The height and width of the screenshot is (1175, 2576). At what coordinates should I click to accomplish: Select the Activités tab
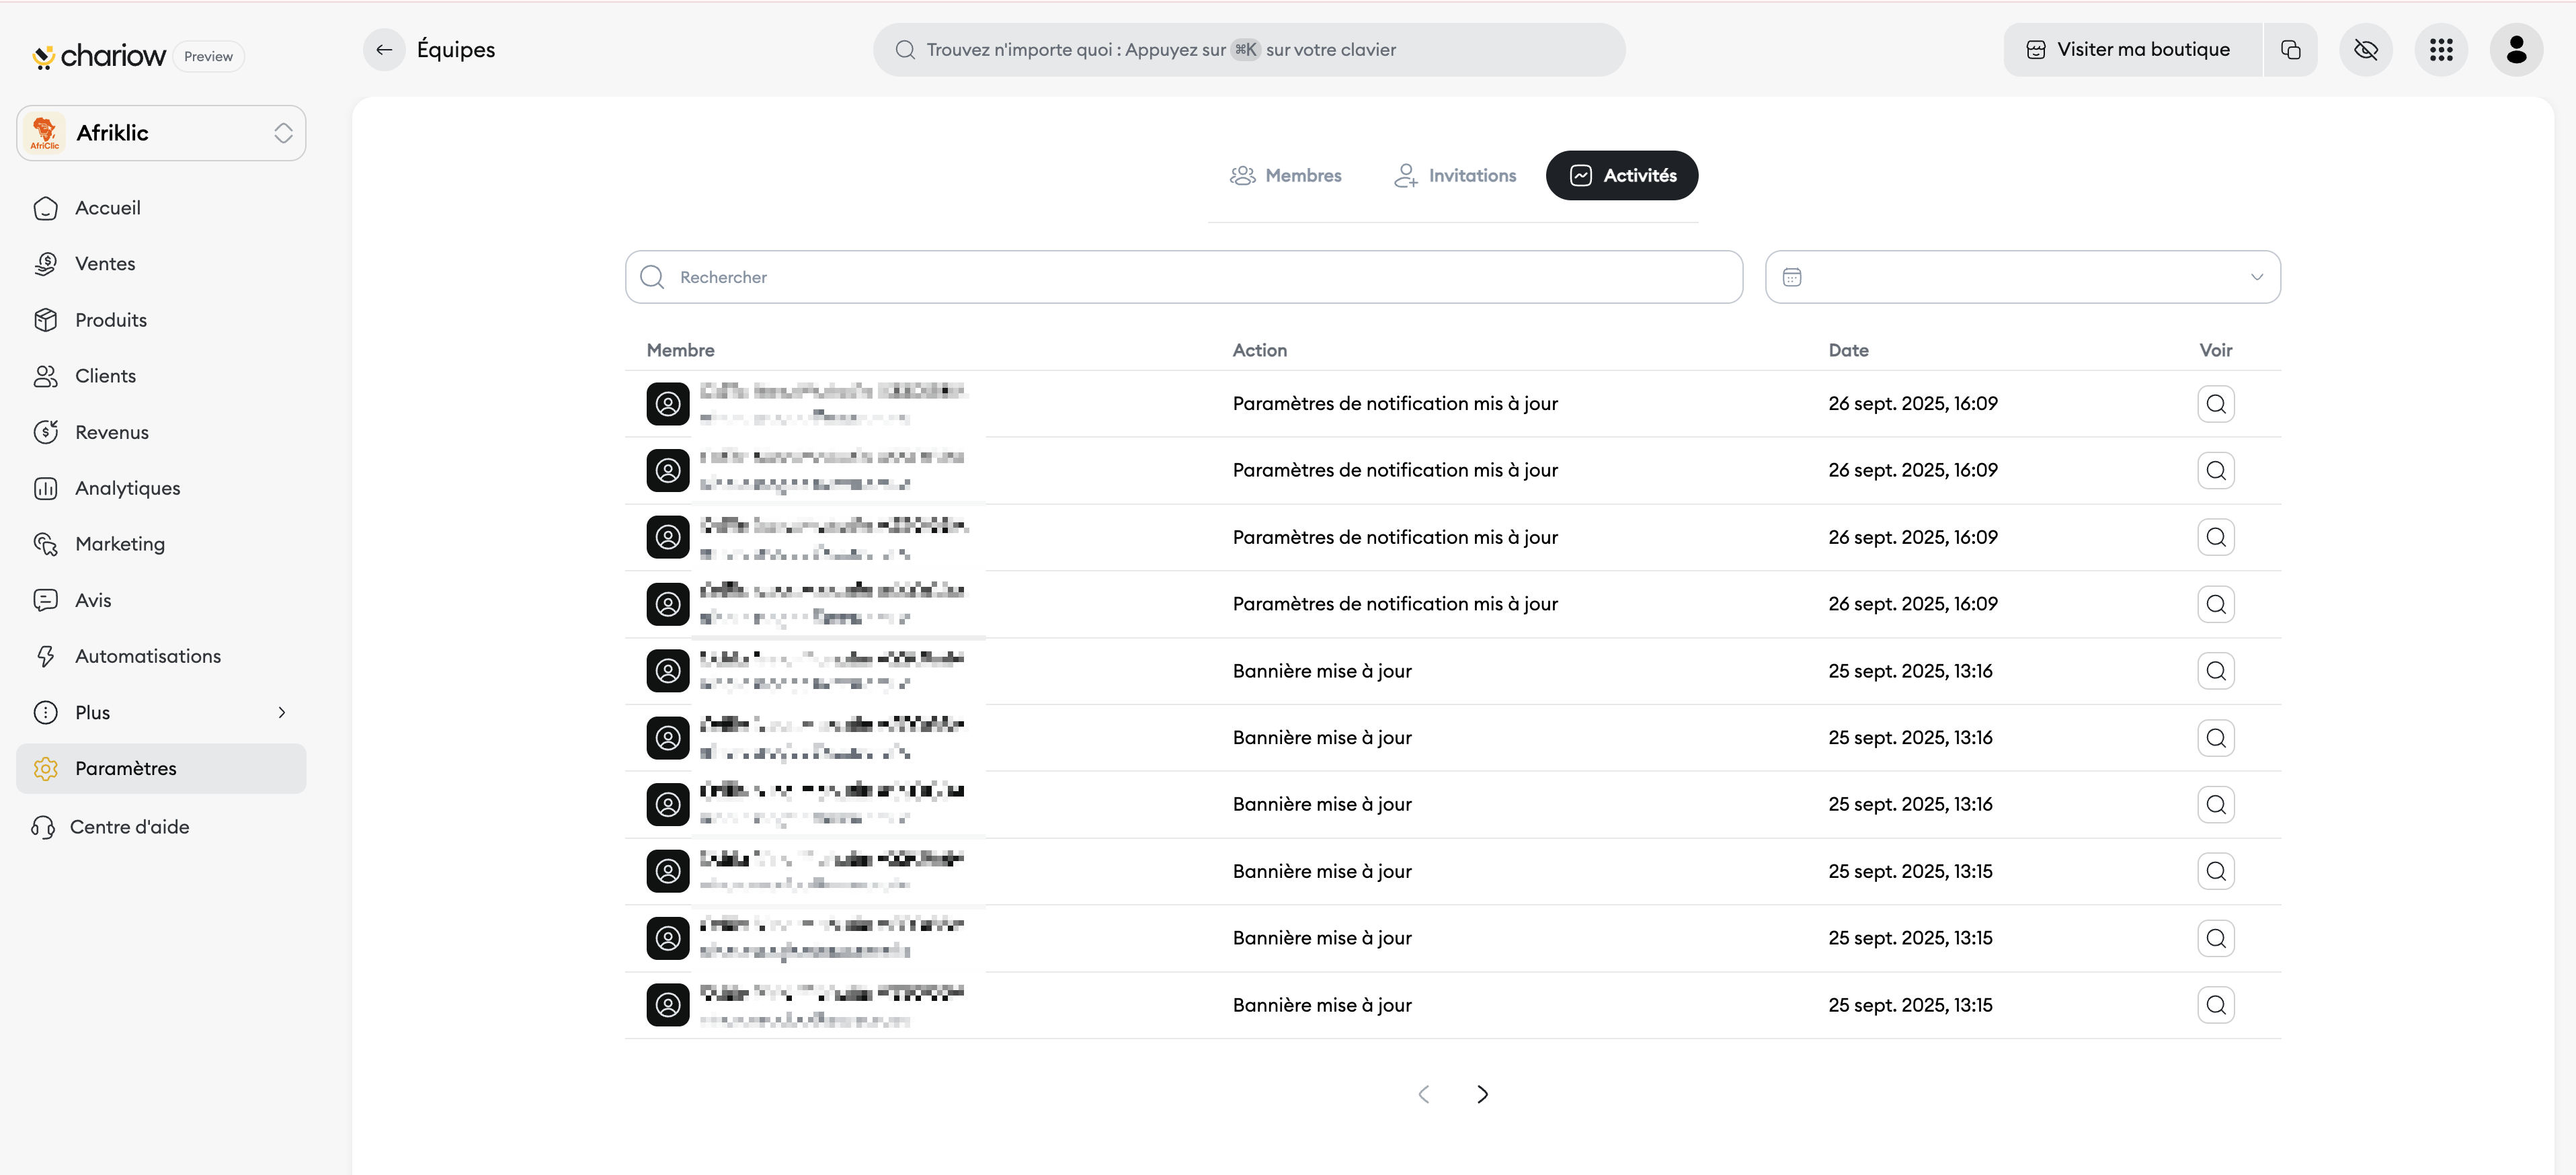pos(1621,176)
